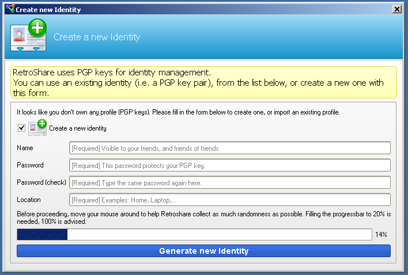Click the RetroShare logo in title bar

(10, 9)
